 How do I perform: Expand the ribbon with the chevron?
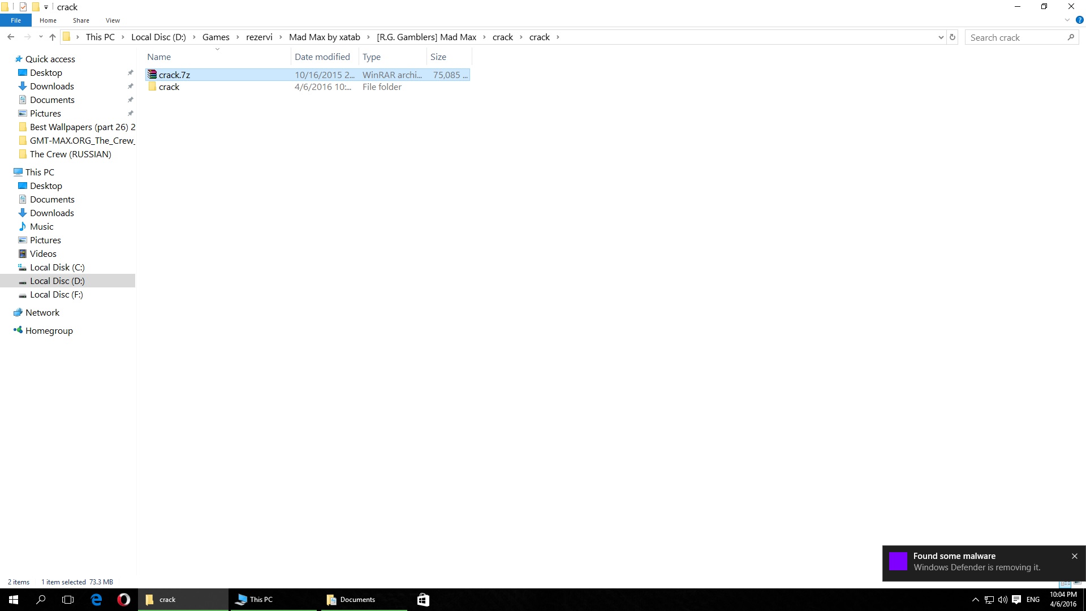click(1067, 20)
